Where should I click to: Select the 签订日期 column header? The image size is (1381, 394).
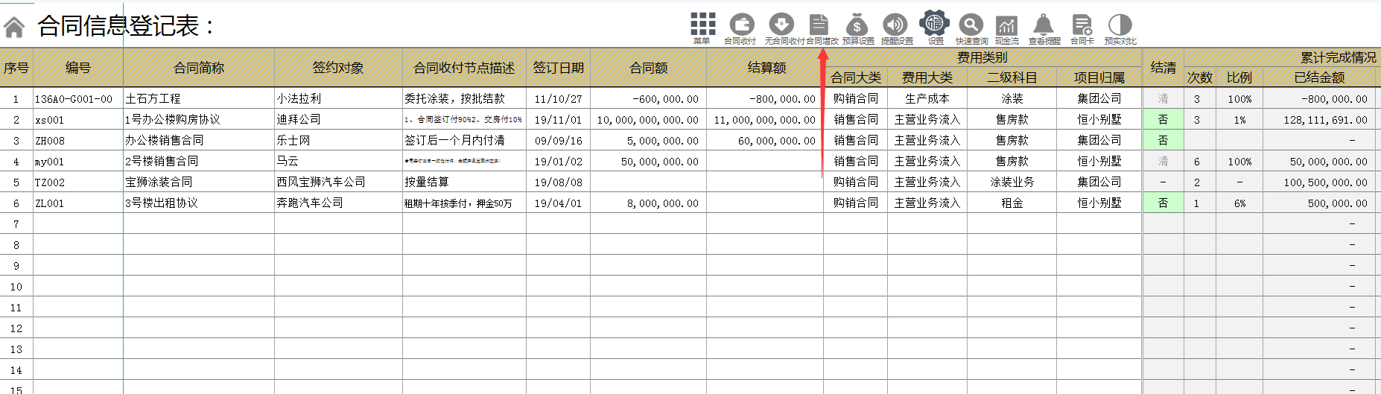(x=558, y=68)
